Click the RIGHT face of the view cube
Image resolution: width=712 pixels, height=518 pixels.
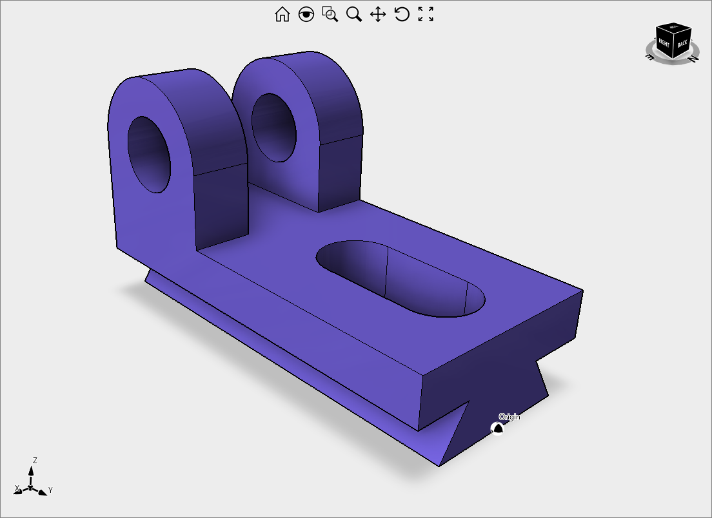point(664,44)
